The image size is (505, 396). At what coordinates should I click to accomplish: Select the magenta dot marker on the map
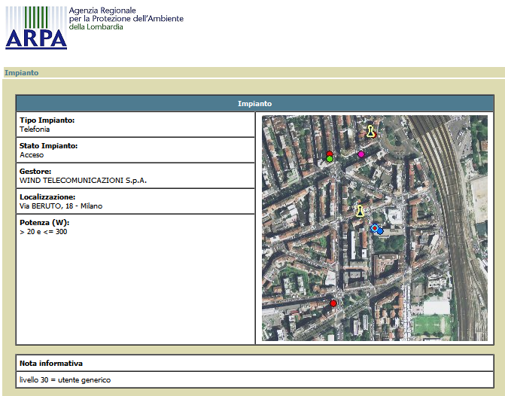point(361,154)
